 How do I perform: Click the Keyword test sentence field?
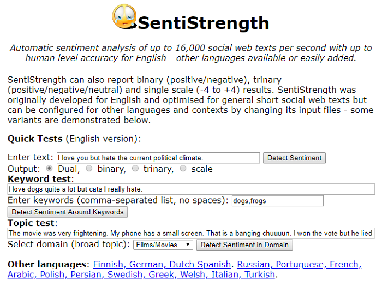(191, 189)
